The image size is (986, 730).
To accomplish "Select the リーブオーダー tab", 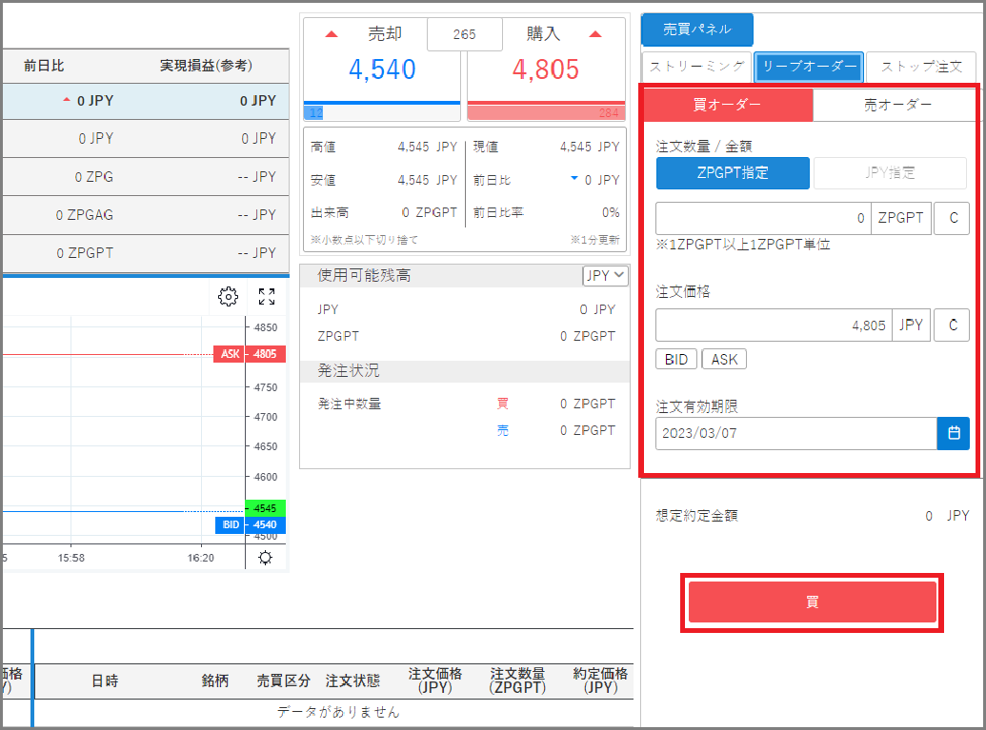I will (809, 67).
